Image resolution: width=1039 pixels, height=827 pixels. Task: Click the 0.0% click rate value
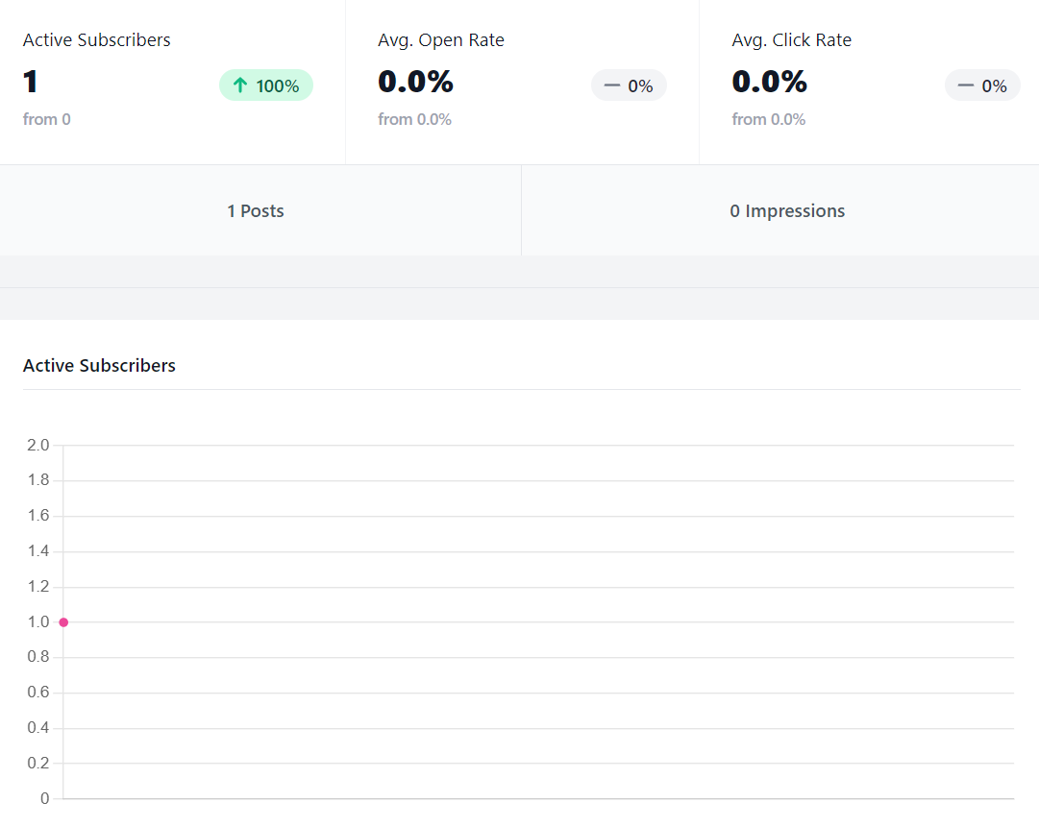tap(769, 82)
